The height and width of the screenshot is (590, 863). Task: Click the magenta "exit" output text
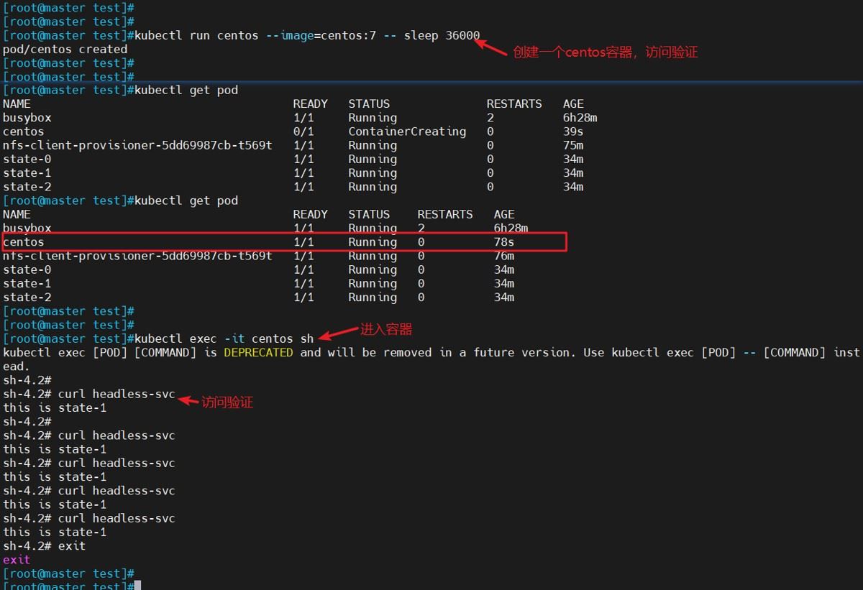(x=17, y=560)
